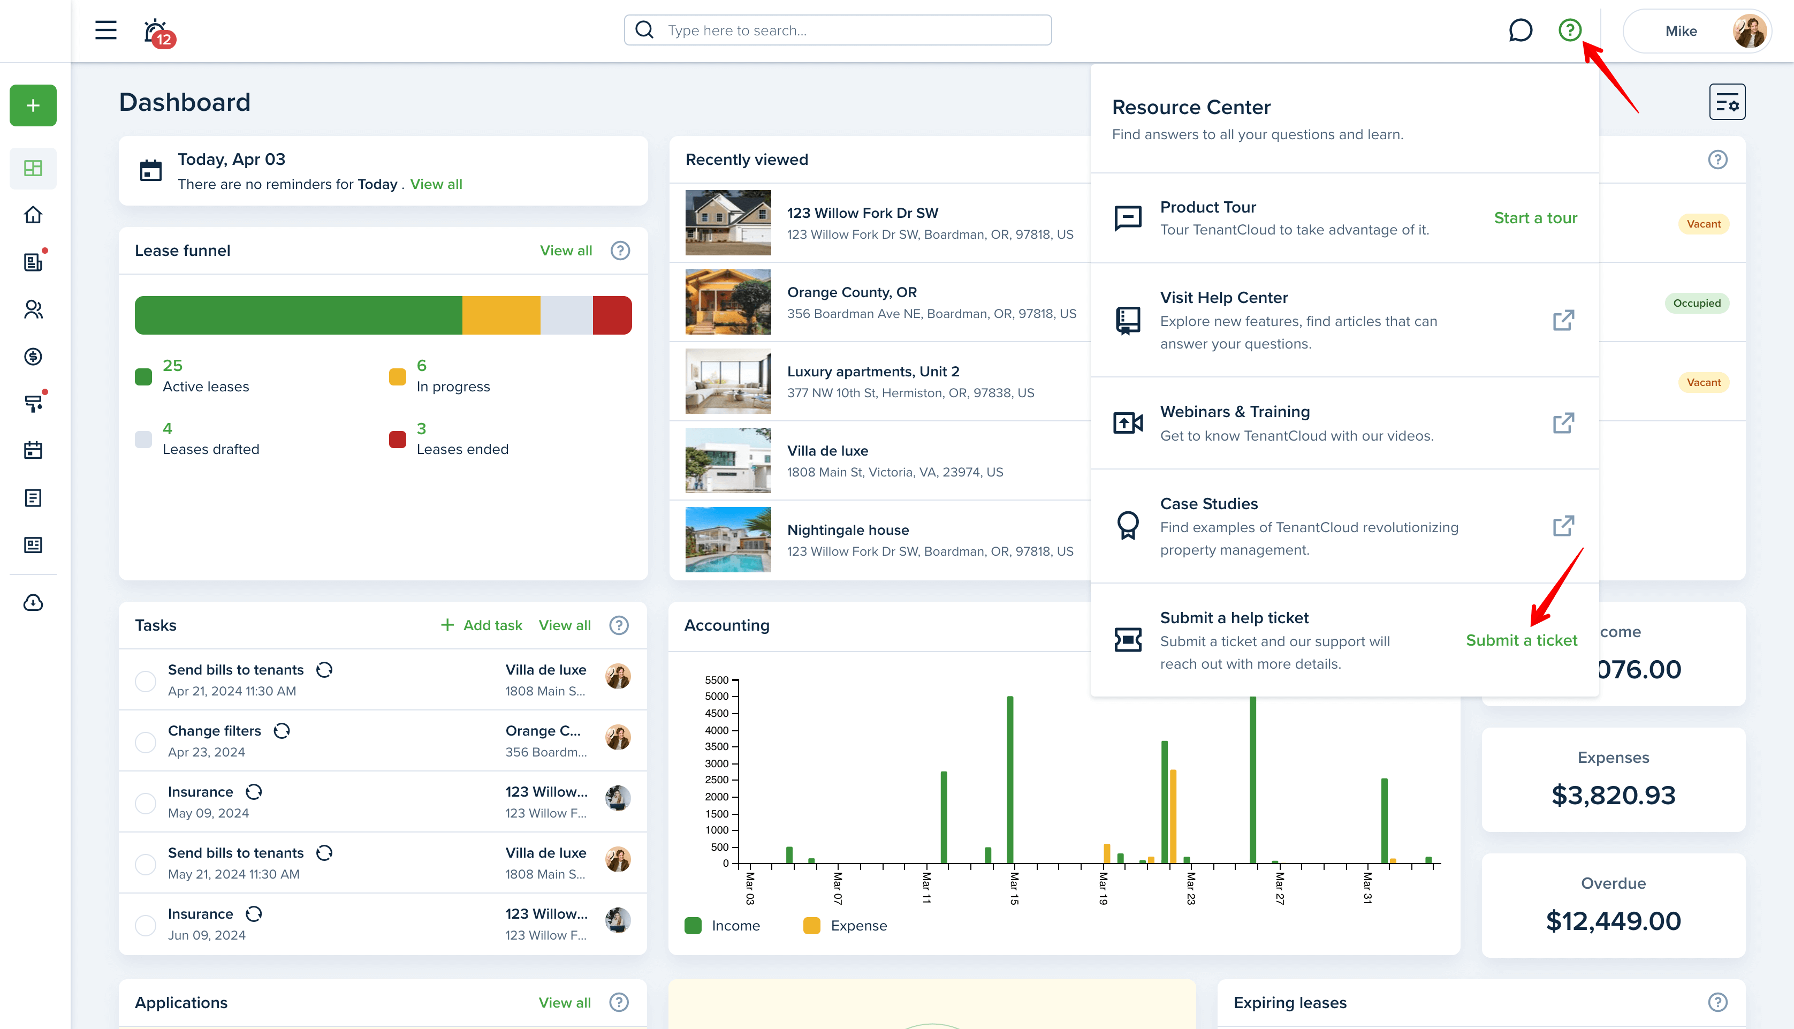Image resolution: width=1794 pixels, height=1029 pixels.
Task: Open the news/reports sidebar icon
Action: click(x=33, y=545)
